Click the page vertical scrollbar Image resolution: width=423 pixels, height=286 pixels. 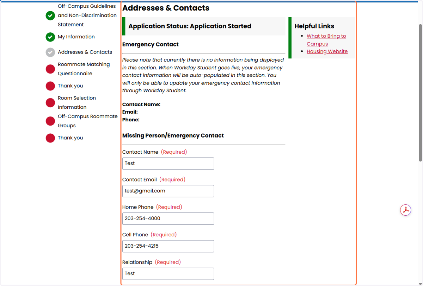(420, 93)
